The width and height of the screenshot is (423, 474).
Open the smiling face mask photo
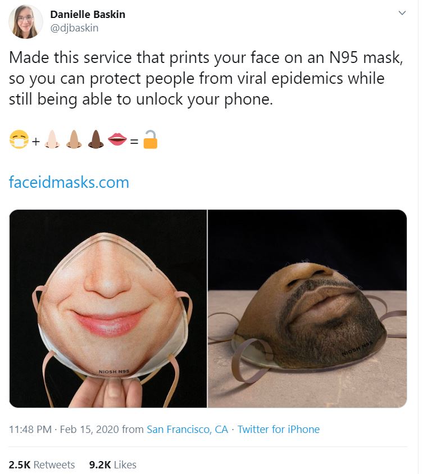108,308
